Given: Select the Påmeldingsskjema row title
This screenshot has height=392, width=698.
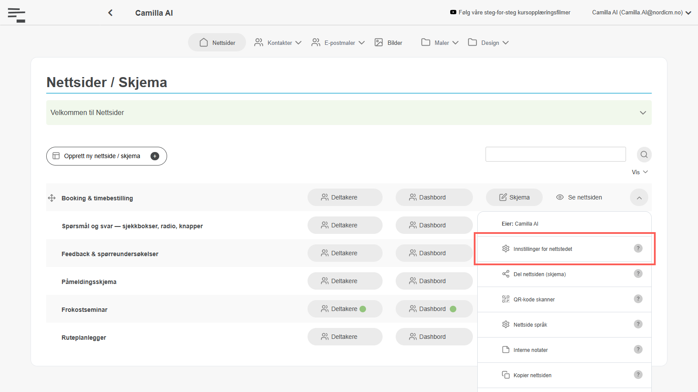Looking at the screenshot, I should pyautogui.click(x=89, y=282).
